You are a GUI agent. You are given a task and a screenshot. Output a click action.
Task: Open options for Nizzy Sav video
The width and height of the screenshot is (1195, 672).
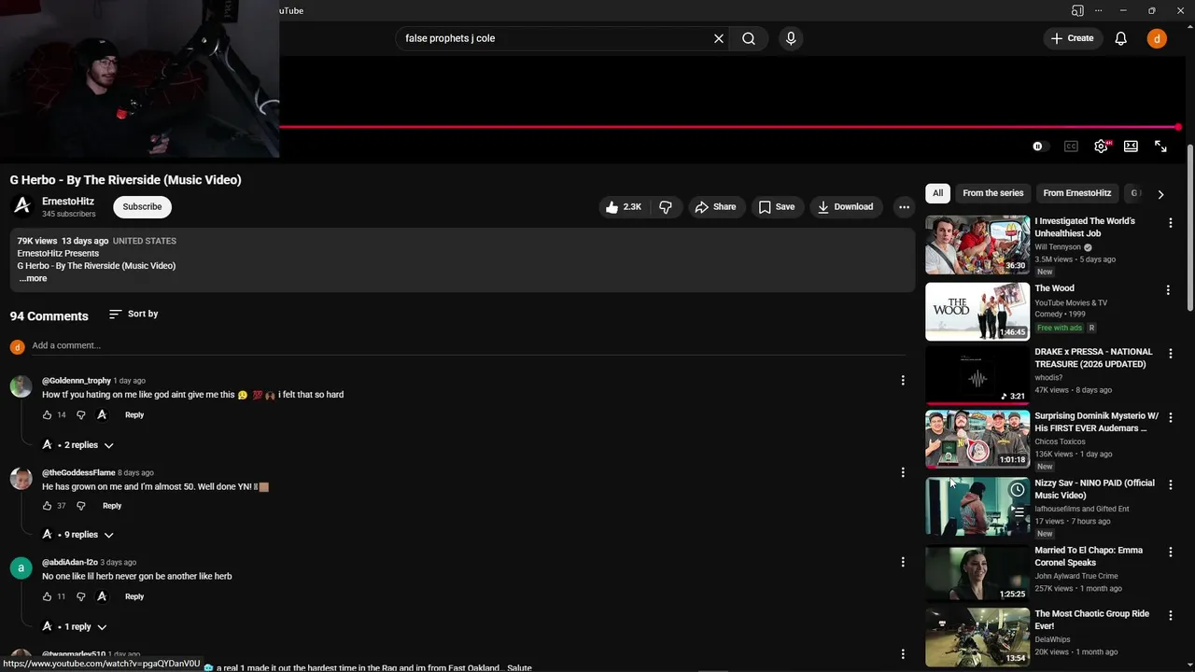point(1170,484)
